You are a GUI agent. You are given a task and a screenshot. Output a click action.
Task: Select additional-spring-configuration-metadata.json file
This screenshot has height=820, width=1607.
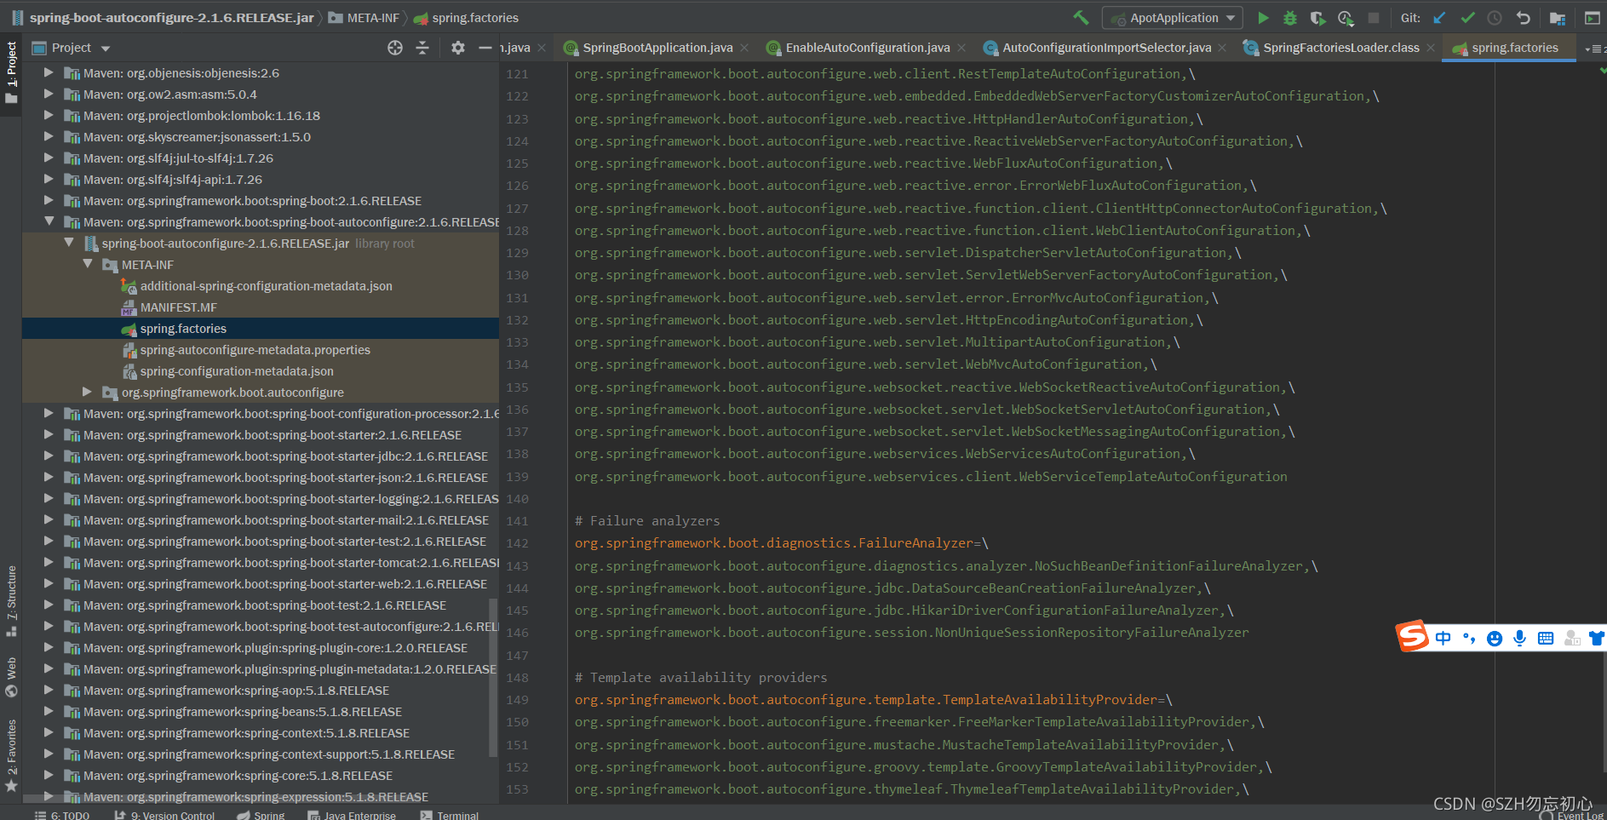tap(267, 285)
